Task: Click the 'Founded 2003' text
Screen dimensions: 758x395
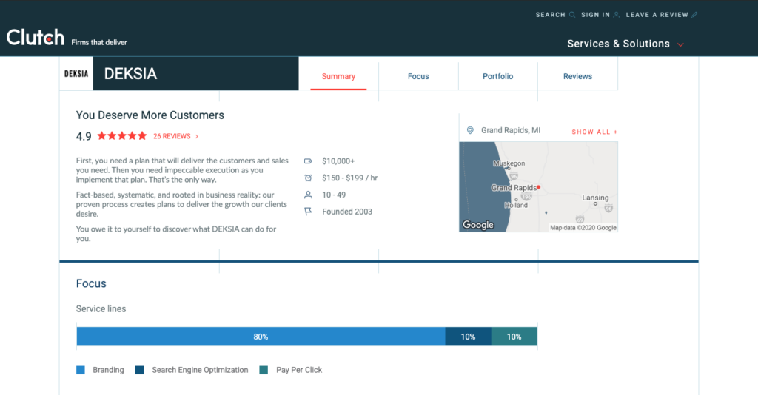Action: point(347,212)
